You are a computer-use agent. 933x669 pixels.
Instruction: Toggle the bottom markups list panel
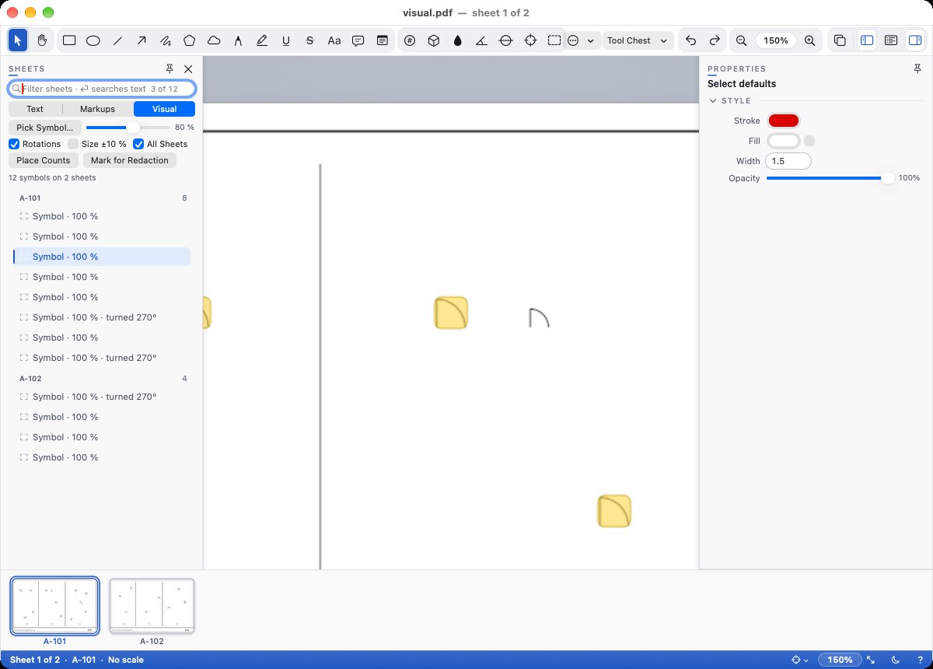(891, 40)
